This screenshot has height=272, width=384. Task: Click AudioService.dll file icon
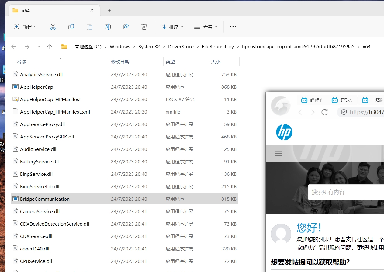click(x=16, y=149)
